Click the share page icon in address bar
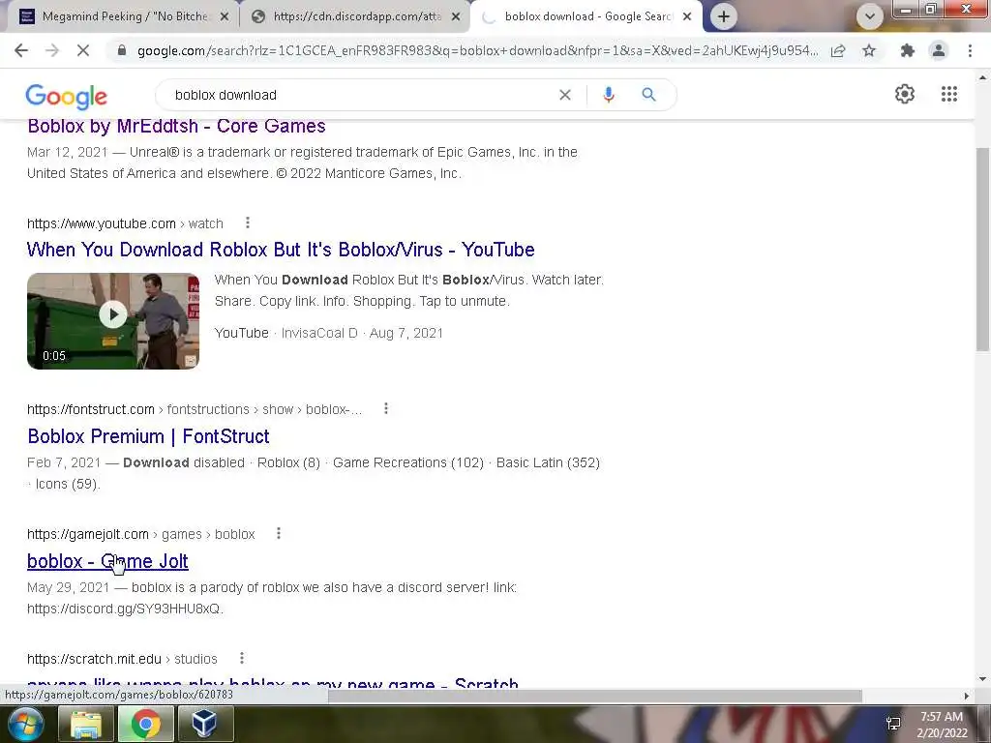 click(x=838, y=50)
